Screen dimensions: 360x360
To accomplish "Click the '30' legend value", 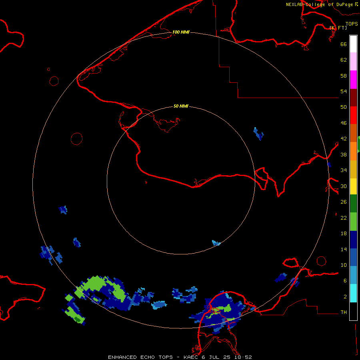I will pyautogui.click(x=344, y=186).
